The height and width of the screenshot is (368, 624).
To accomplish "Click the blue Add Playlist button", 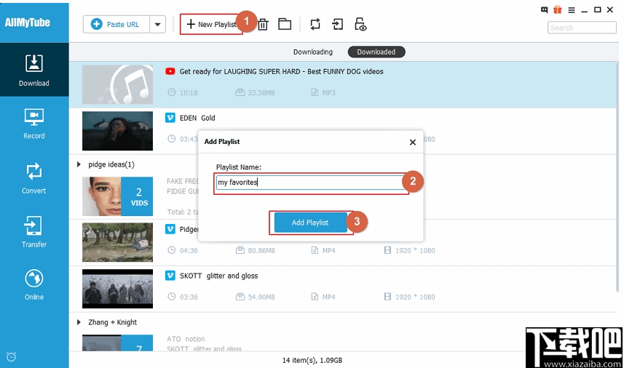I will point(310,223).
